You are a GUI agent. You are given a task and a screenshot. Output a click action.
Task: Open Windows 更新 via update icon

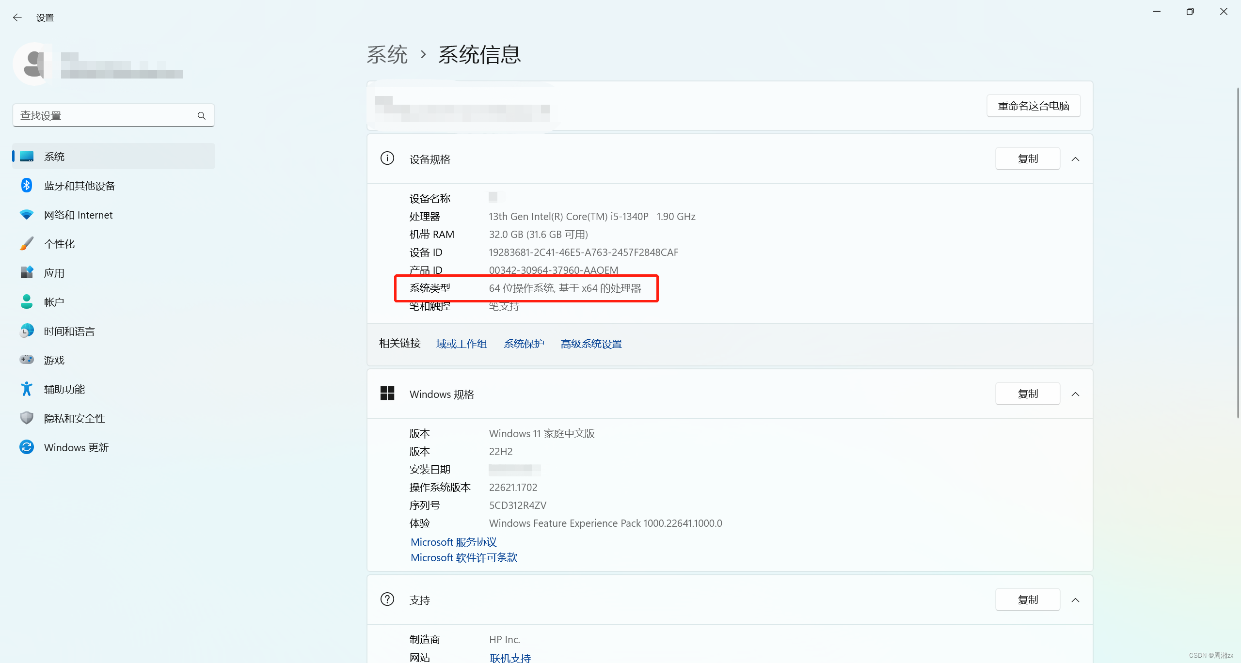click(26, 447)
